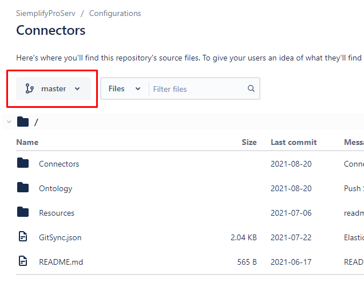Click the Last commit column header
The height and width of the screenshot is (299, 364).
294,142
